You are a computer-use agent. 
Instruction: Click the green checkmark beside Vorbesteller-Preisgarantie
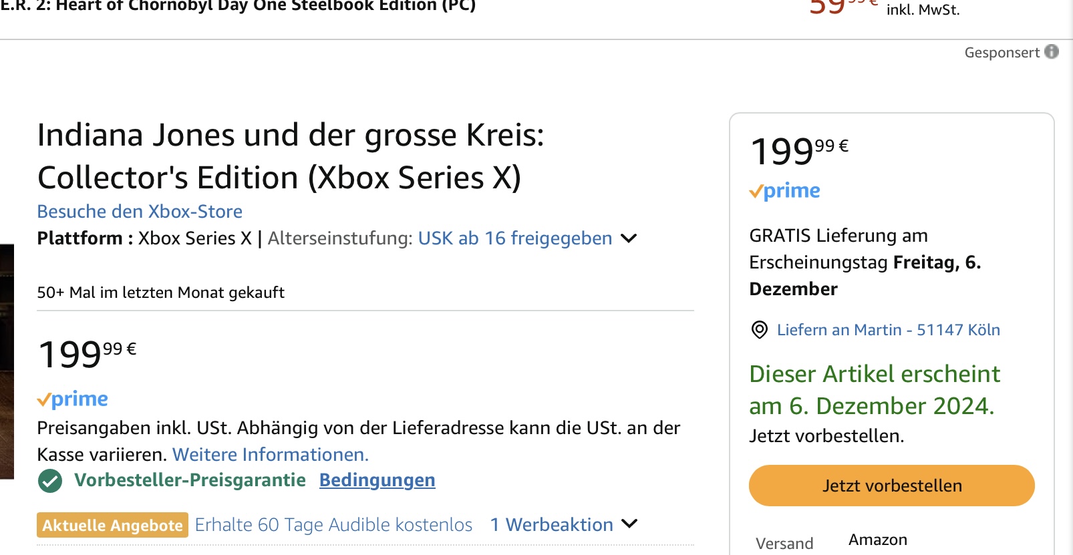(x=50, y=481)
